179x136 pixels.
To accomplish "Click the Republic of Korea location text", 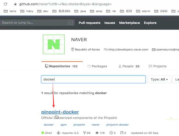I will pos(87,50).
